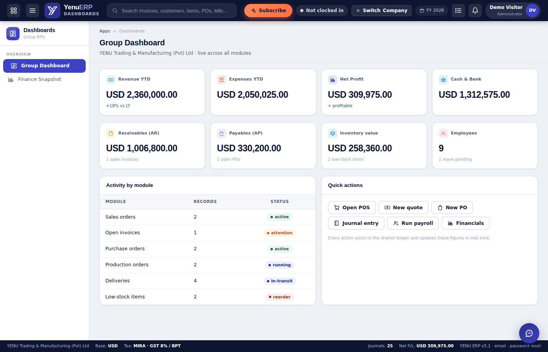This screenshot has width=548, height=352.
Task: Click the email link in footer
Action: coord(500,346)
